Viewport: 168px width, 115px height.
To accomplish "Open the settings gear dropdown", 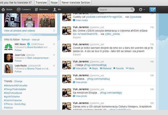I will click(x=142, y=10).
